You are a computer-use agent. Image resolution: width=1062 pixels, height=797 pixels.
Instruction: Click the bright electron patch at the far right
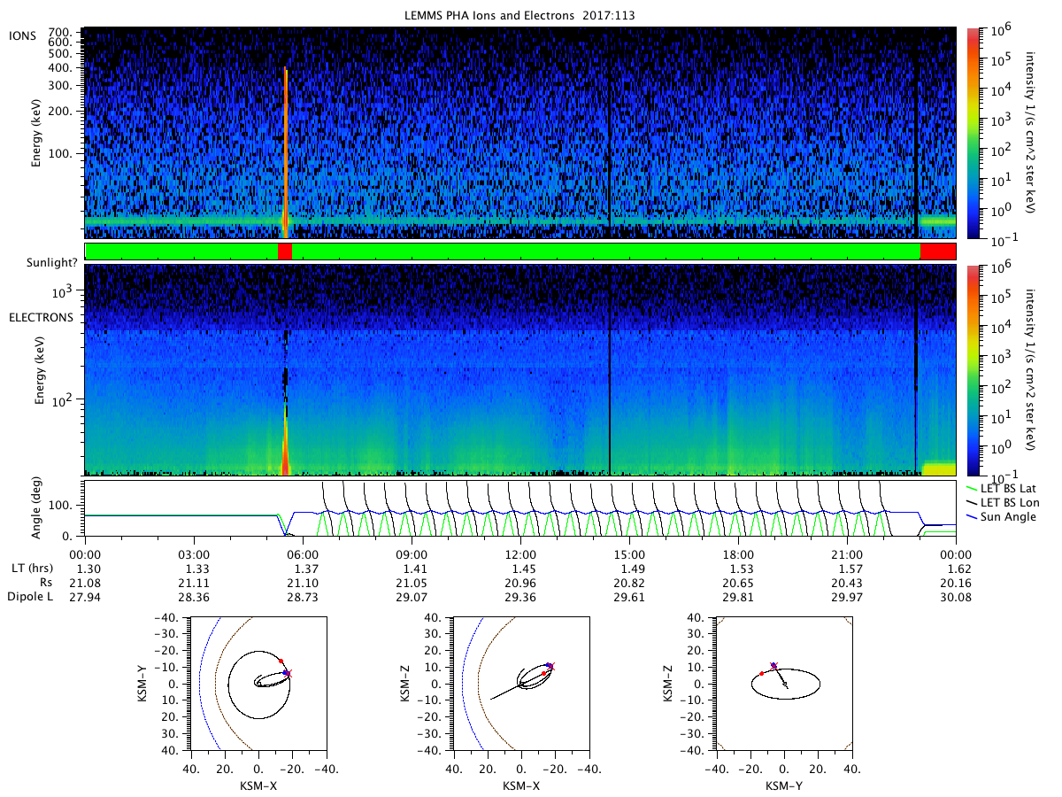coord(938,468)
